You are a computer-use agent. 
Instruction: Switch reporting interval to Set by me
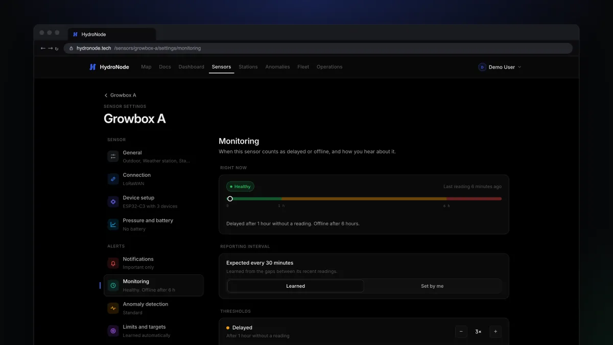(x=432, y=286)
